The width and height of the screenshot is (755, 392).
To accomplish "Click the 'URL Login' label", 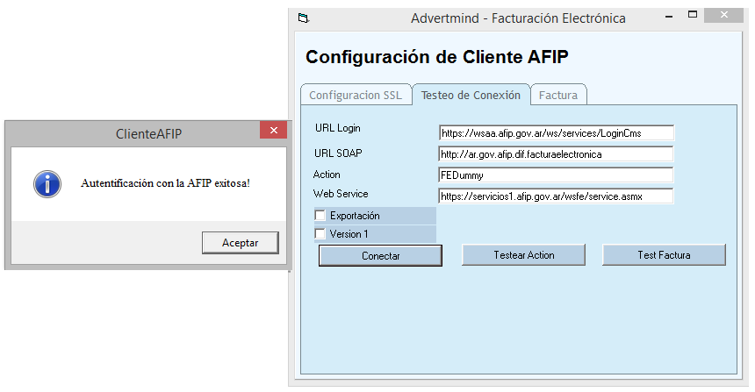I will (x=337, y=128).
